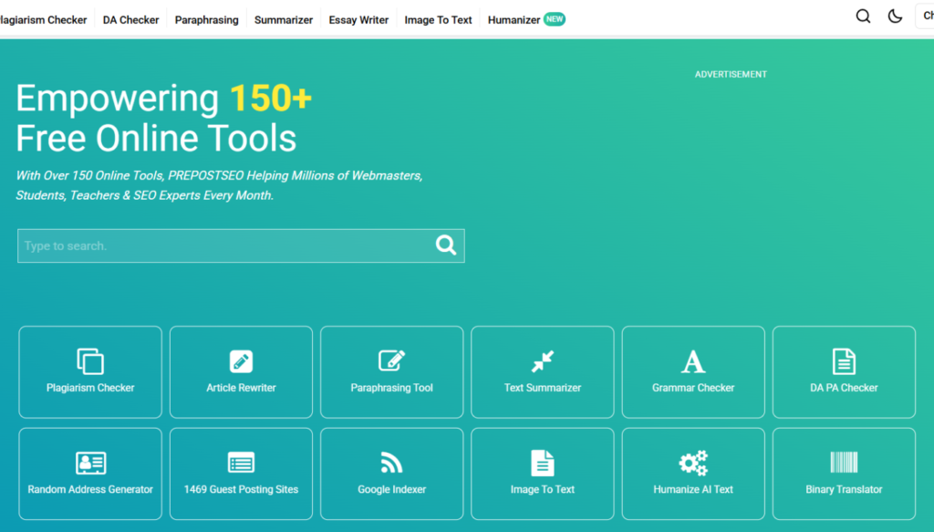Image resolution: width=934 pixels, height=532 pixels.
Task: Click the Google Indexer RSS feed icon
Action: click(391, 463)
